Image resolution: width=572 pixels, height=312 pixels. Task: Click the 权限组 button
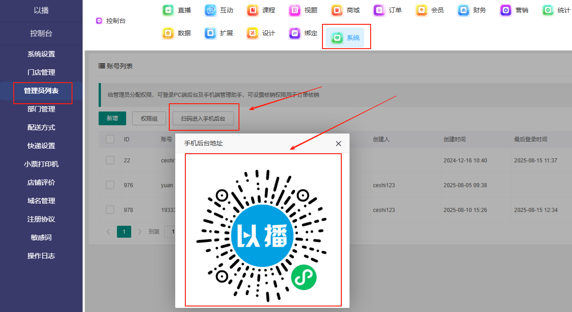(149, 118)
